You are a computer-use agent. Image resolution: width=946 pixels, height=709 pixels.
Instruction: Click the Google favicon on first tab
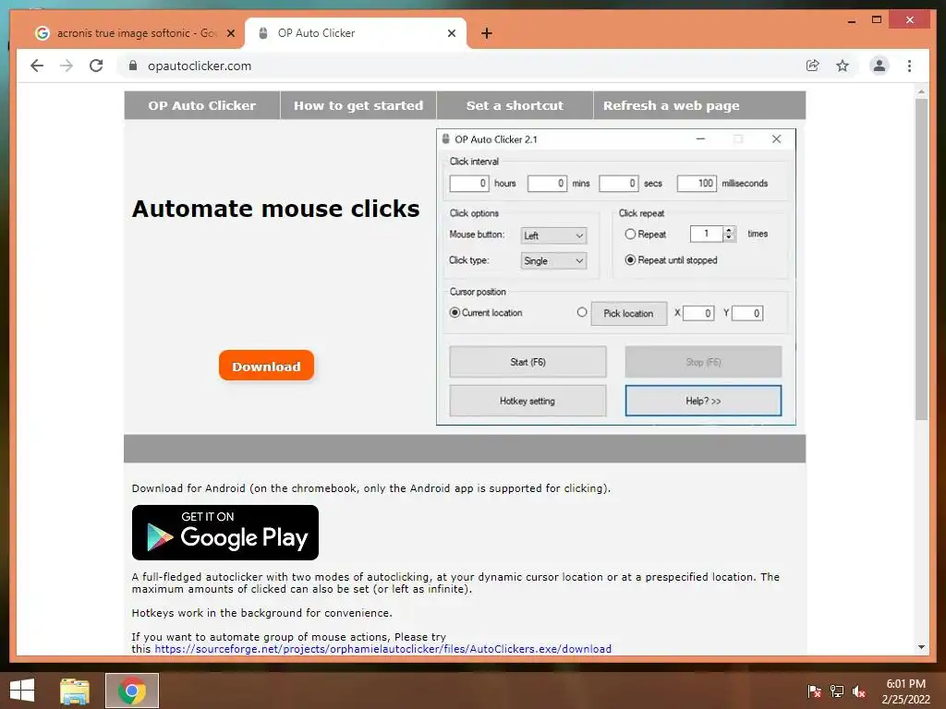[x=42, y=33]
